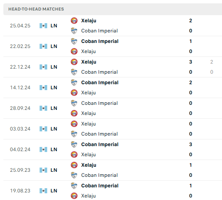This screenshot has height=200, width=222.
Task: Click Coban Imperial crest in 25.09.23 match
Action: [x=74, y=175]
